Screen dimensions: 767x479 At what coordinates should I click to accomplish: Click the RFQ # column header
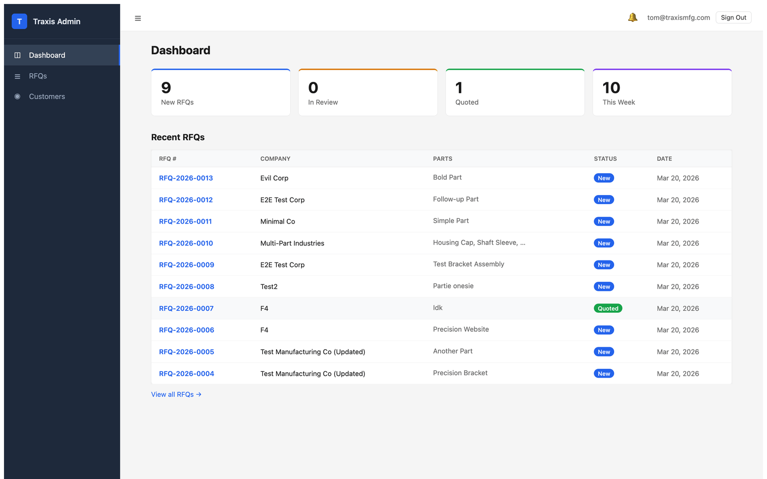coord(168,159)
